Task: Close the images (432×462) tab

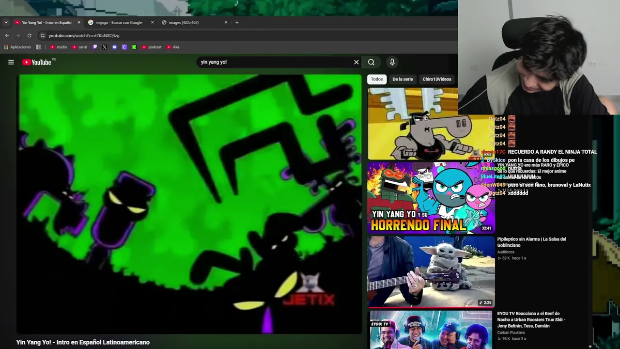Action: pyautogui.click(x=226, y=22)
